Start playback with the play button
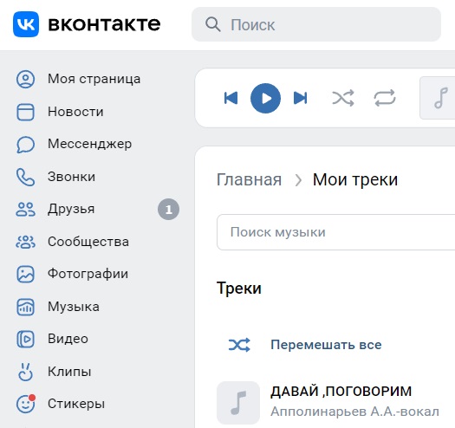The height and width of the screenshot is (428, 455). [x=265, y=98]
